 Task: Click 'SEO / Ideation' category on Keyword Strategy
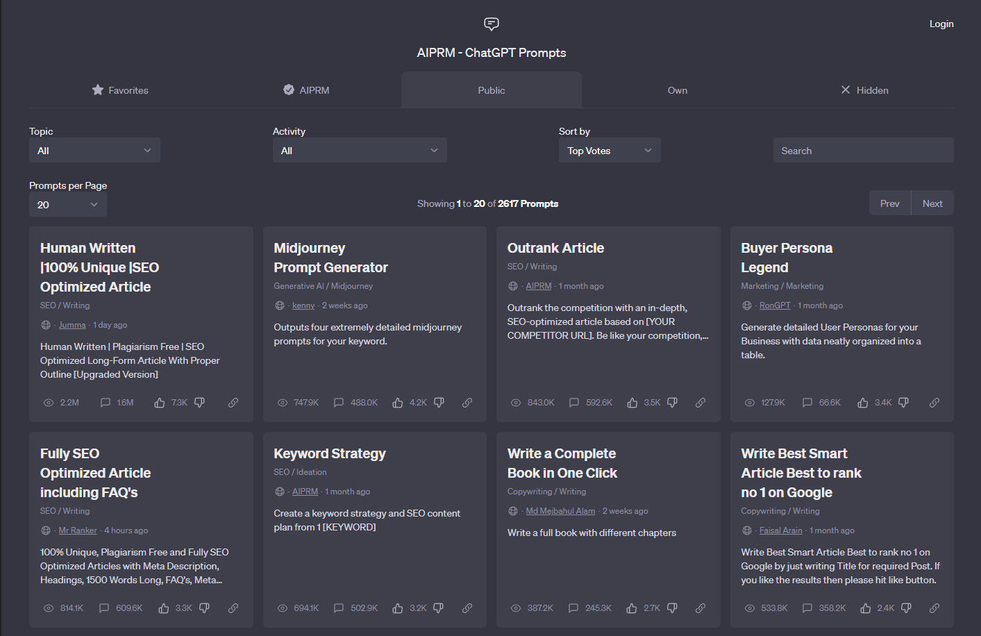[300, 472]
